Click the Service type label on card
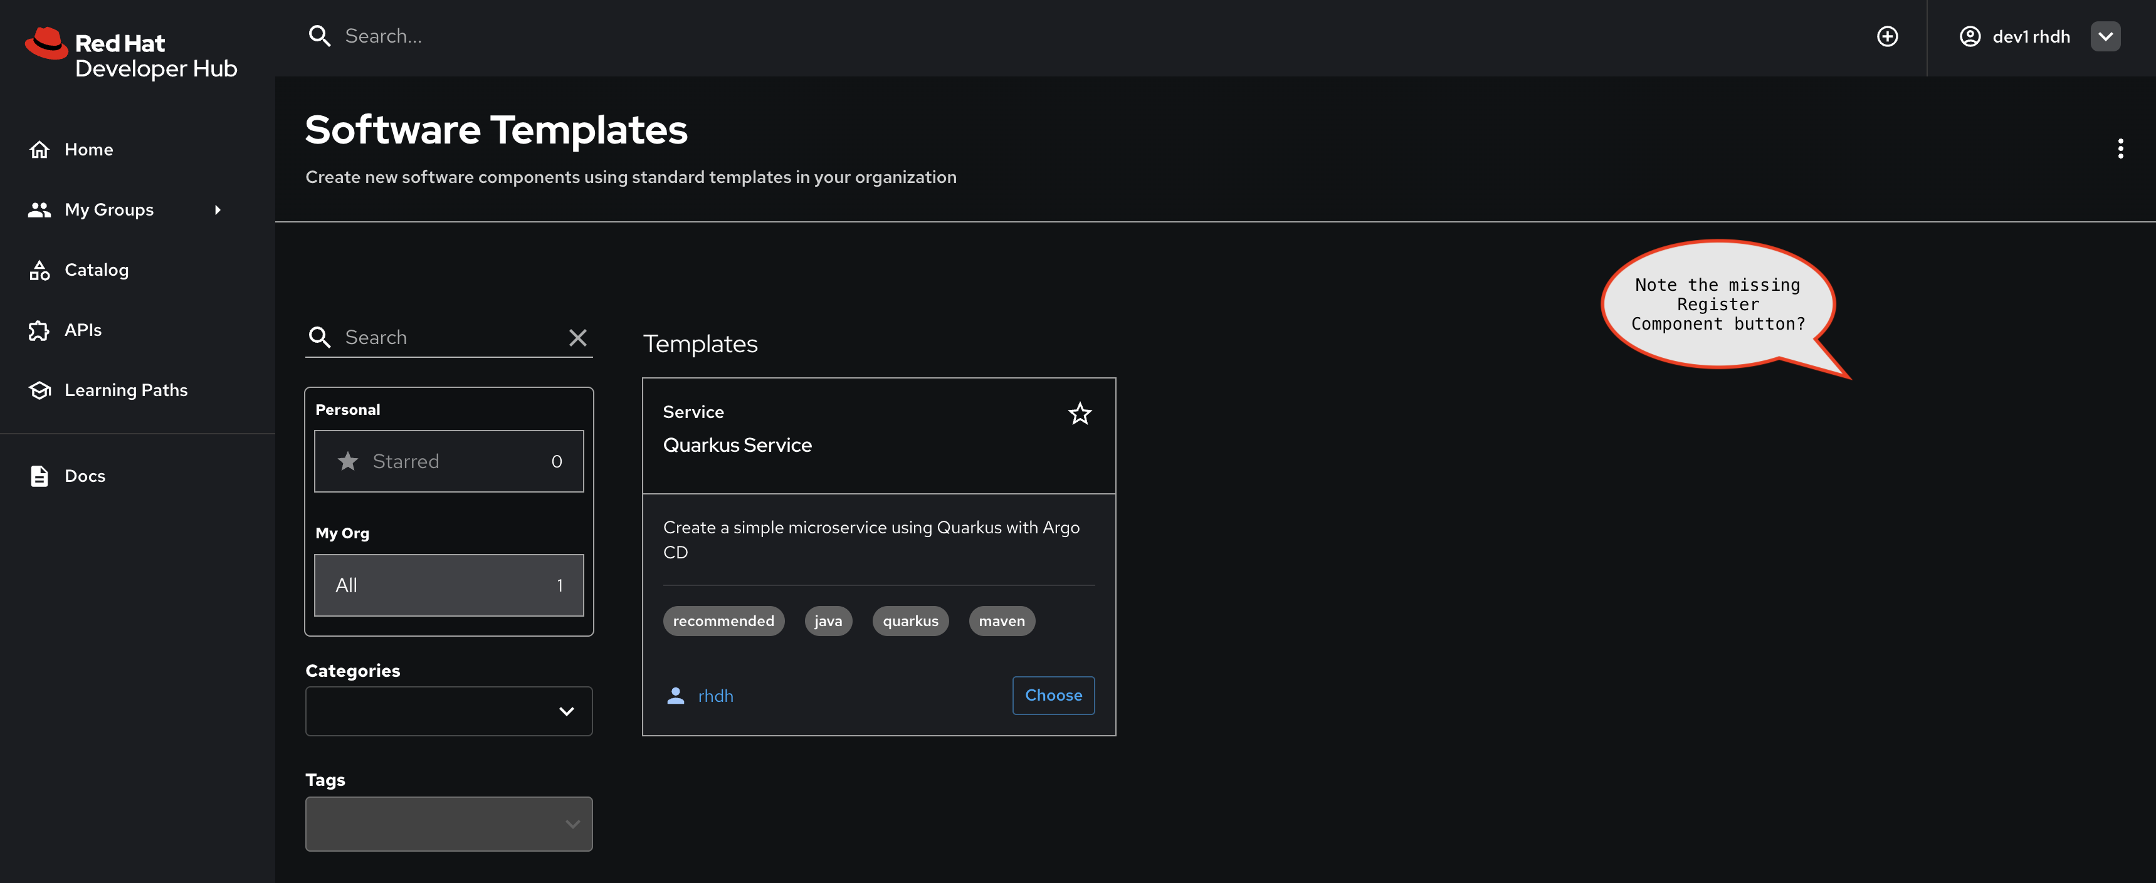 (x=693, y=412)
